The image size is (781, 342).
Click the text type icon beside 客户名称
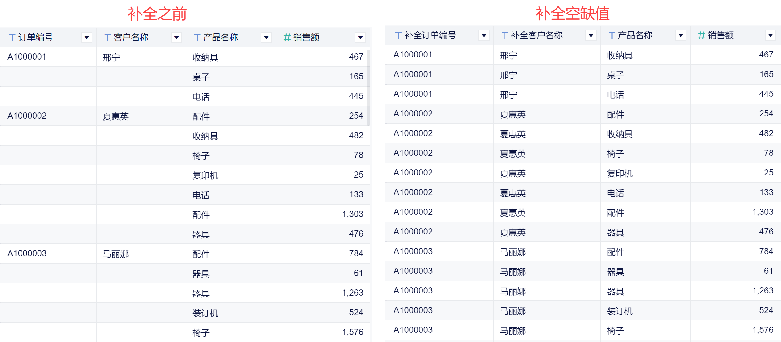(x=107, y=37)
